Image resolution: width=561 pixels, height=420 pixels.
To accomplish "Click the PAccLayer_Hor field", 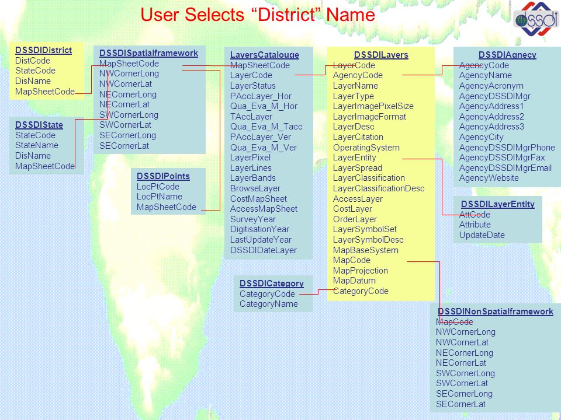I will tap(261, 96).
